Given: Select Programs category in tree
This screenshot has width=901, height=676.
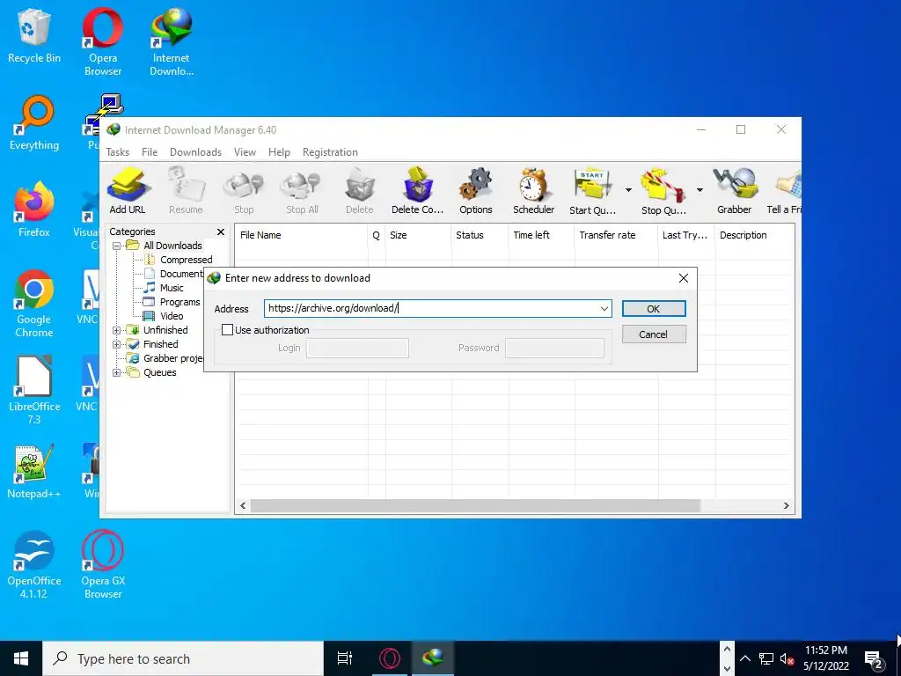Looking at the screenshot, I should pyautogui.click(x=179, y=302).
